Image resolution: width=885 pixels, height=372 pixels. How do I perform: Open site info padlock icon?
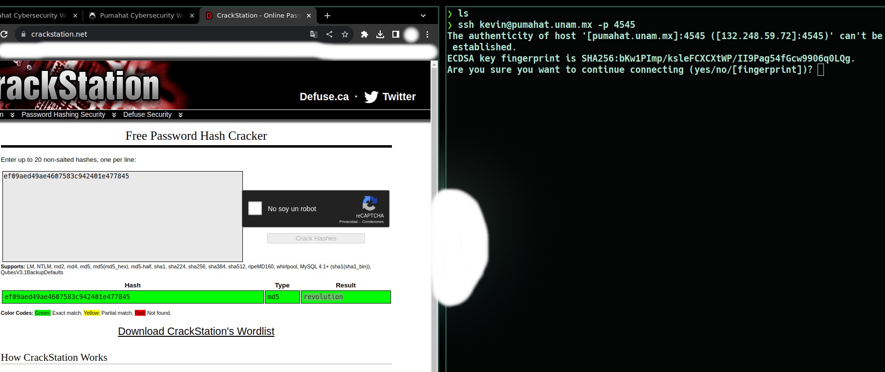click(x=22, y=34)
